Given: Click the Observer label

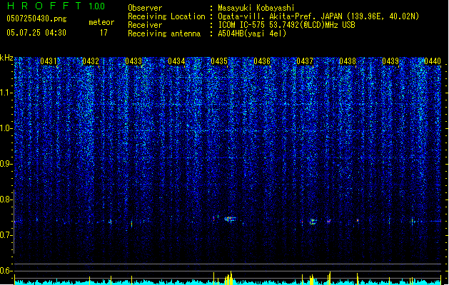Looking at the screenshot, I should coord(145,8).
